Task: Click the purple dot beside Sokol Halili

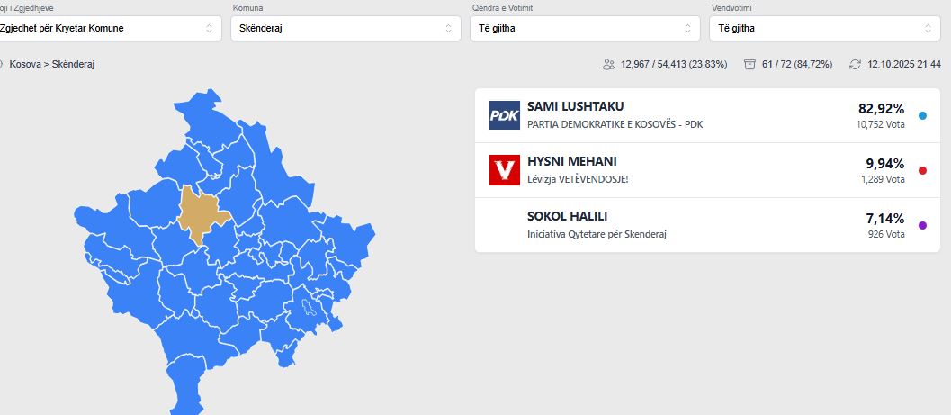Action: pyautogui.click(x=922, y=225)
